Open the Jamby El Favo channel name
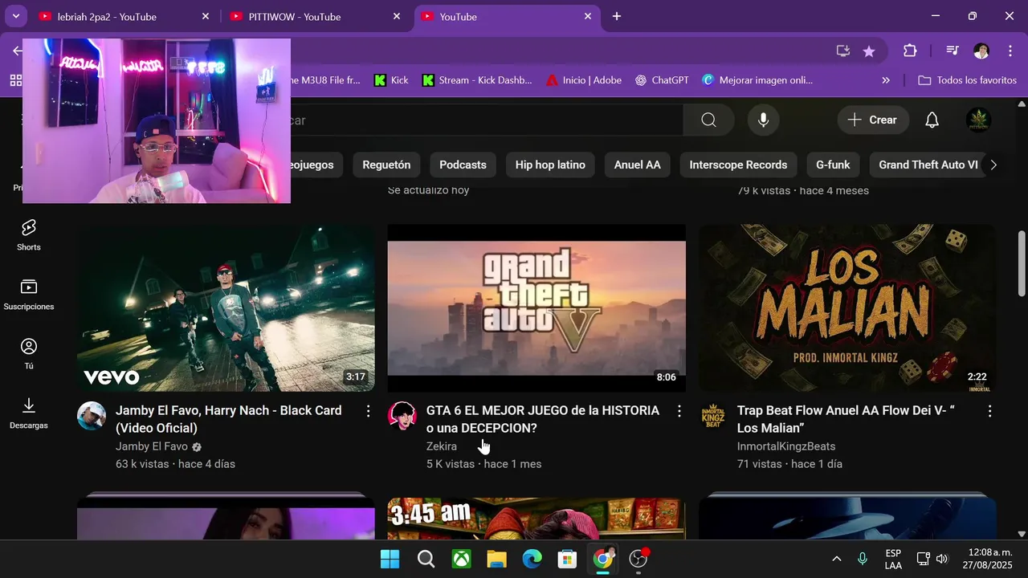The image size is (1028, 578). coord(152,446)
